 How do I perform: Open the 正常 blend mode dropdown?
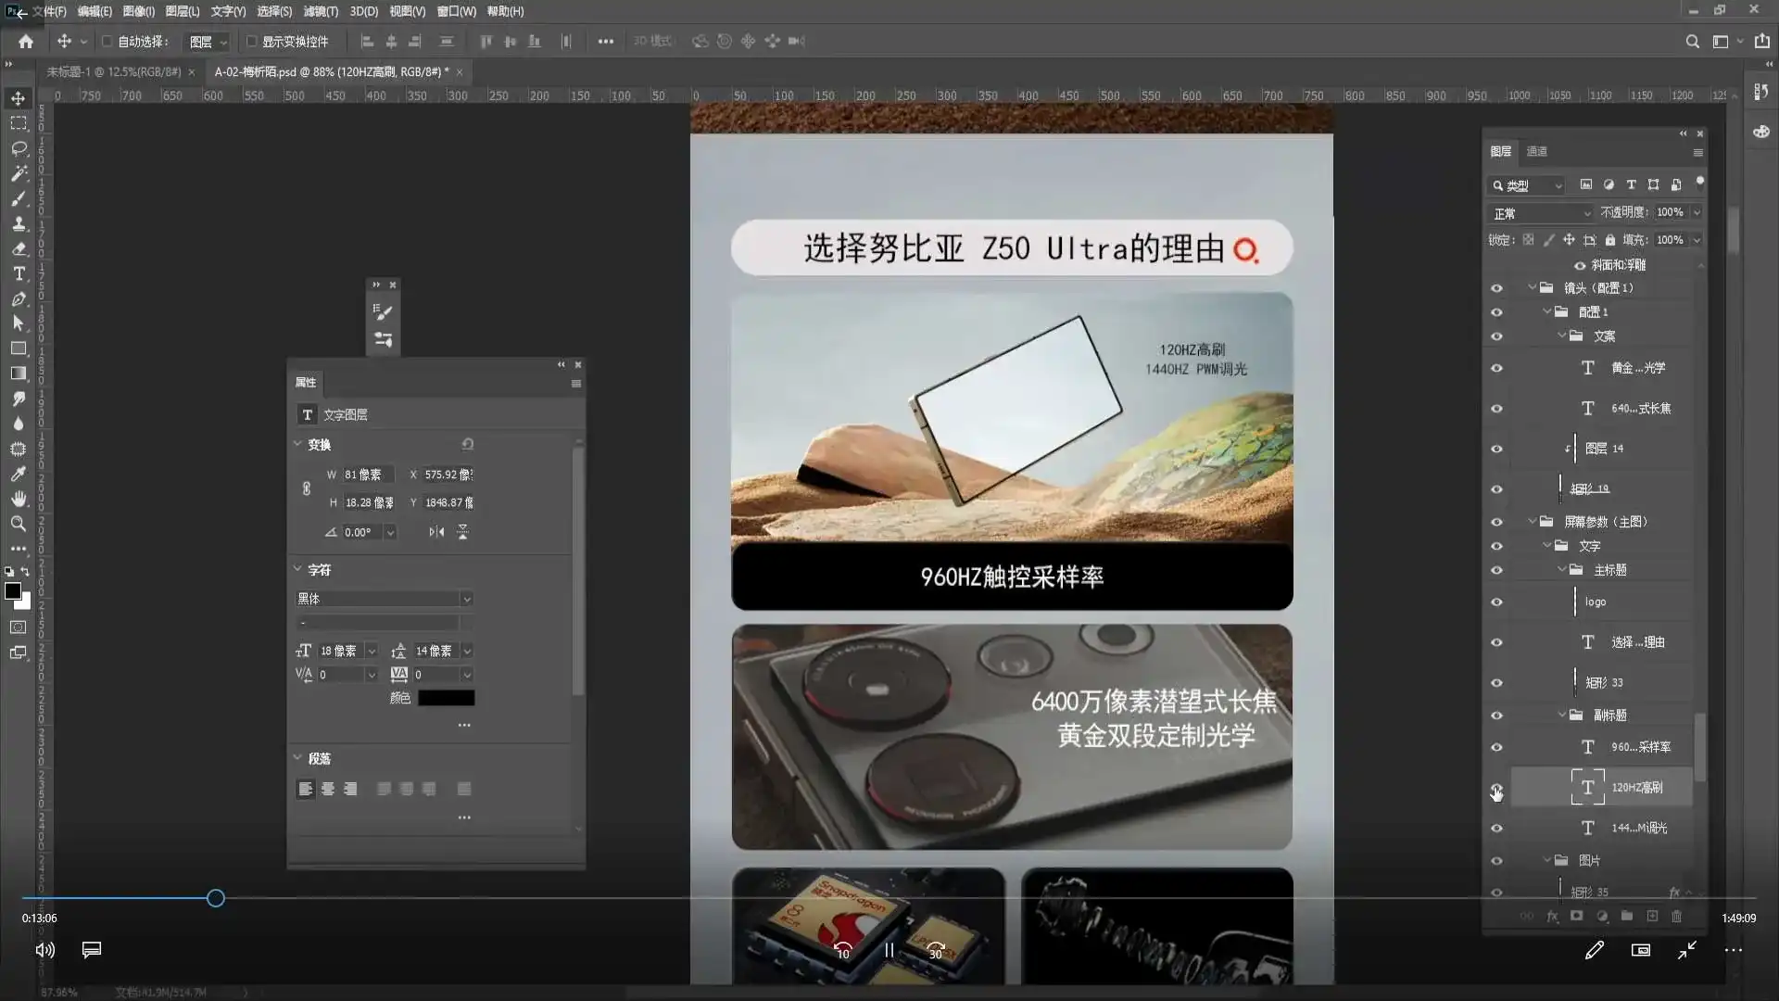[x=1542, y=213]
